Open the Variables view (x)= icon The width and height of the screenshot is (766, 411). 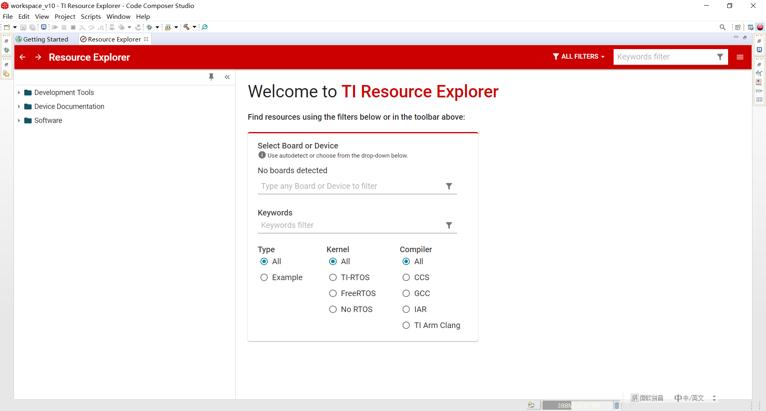pyautogui.click(x=760, y=91)
